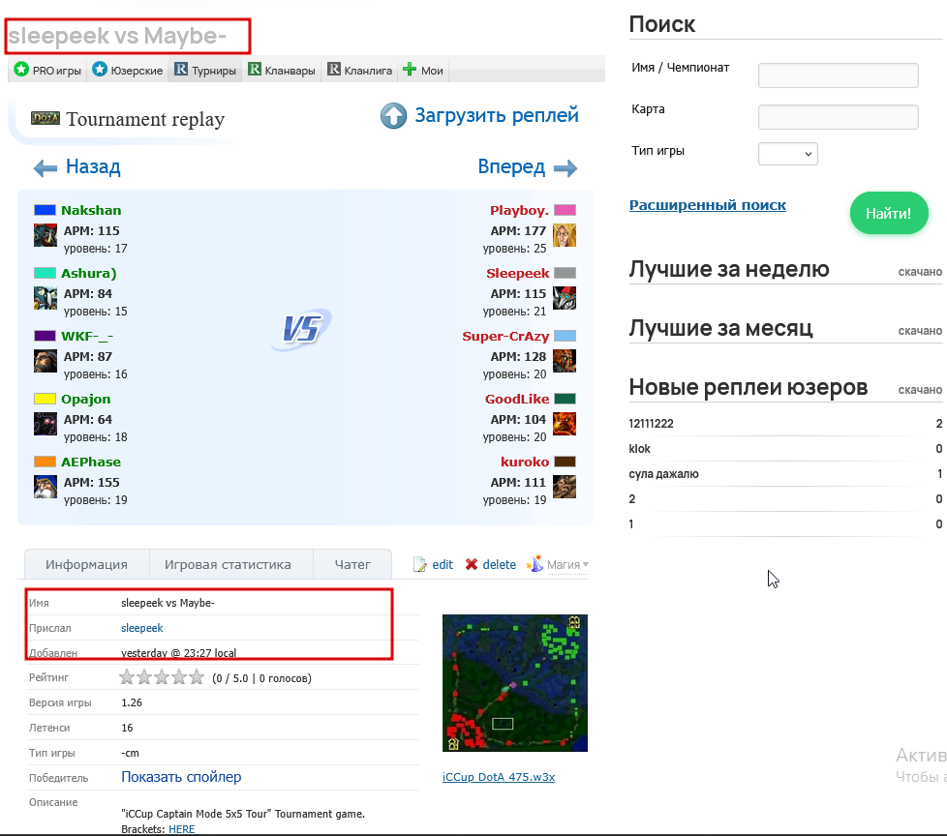Select the Информация tab
Viewport: 947px width, 836px height.
click(x=86, y=564)
